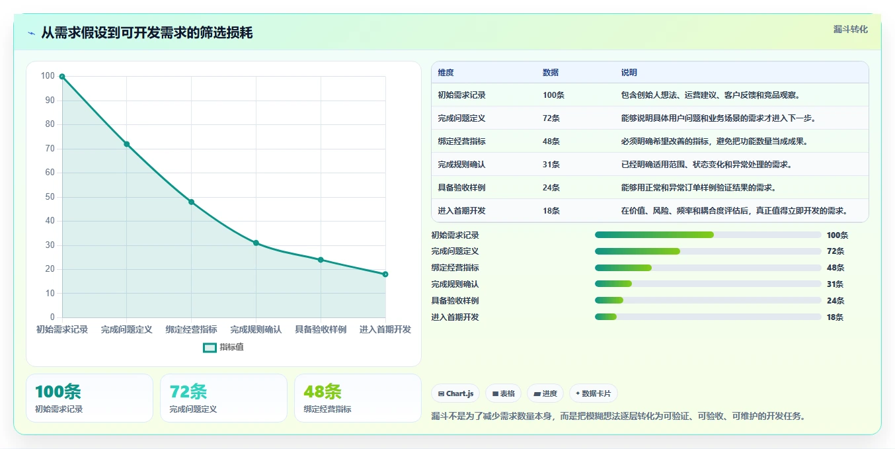Image resolution: width=895 pixels, height=449 pixels.
Task: Click description starting 包含创始人想法
Action: pos(711,95)
